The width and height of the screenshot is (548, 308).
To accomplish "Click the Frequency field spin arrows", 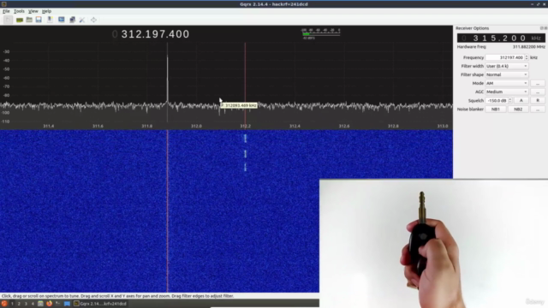I will (527, 57).
